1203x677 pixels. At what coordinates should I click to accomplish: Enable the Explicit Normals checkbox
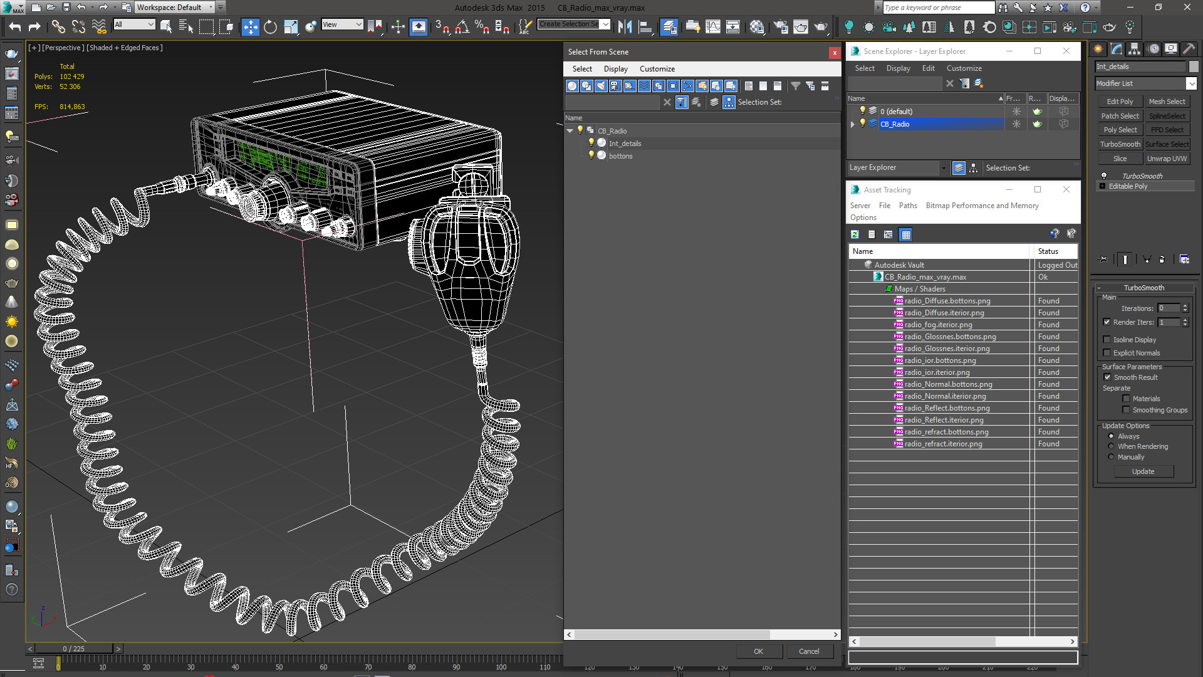(x=1107, y=353)
